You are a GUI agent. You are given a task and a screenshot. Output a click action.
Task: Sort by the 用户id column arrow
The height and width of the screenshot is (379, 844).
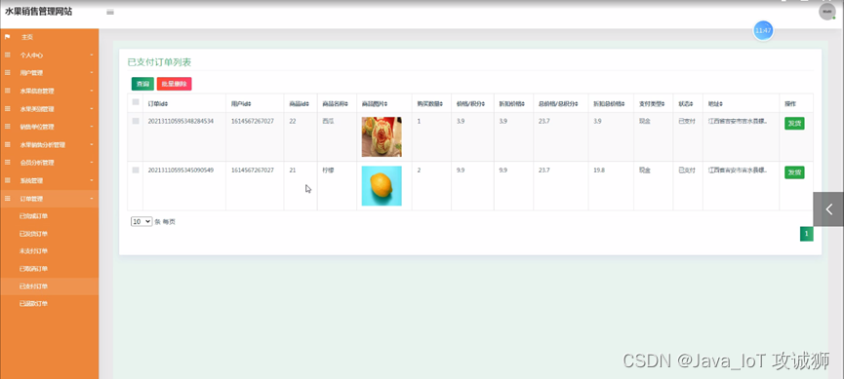pyautogui.click(x=250, y=103)
